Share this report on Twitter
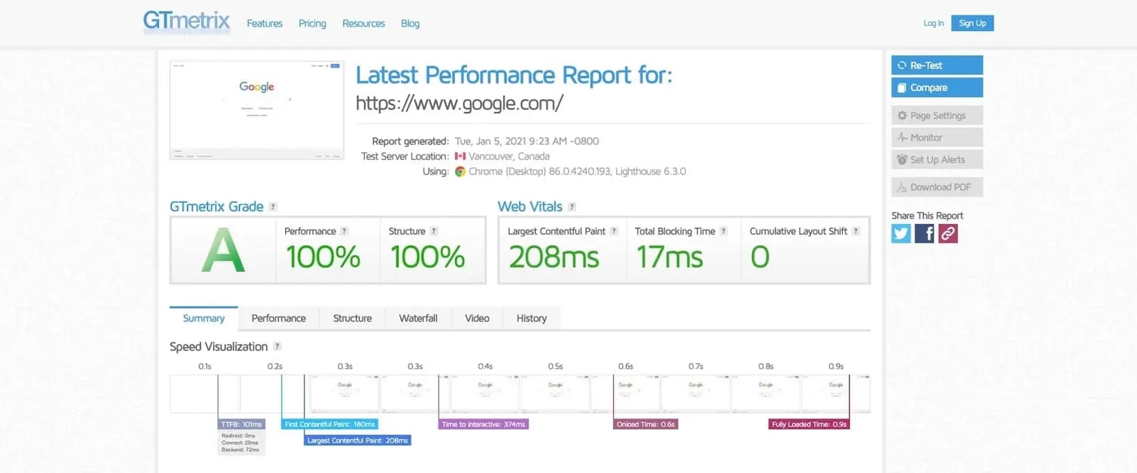The width and height of the screenshot is (1137, 473). (x=901, y=233)
